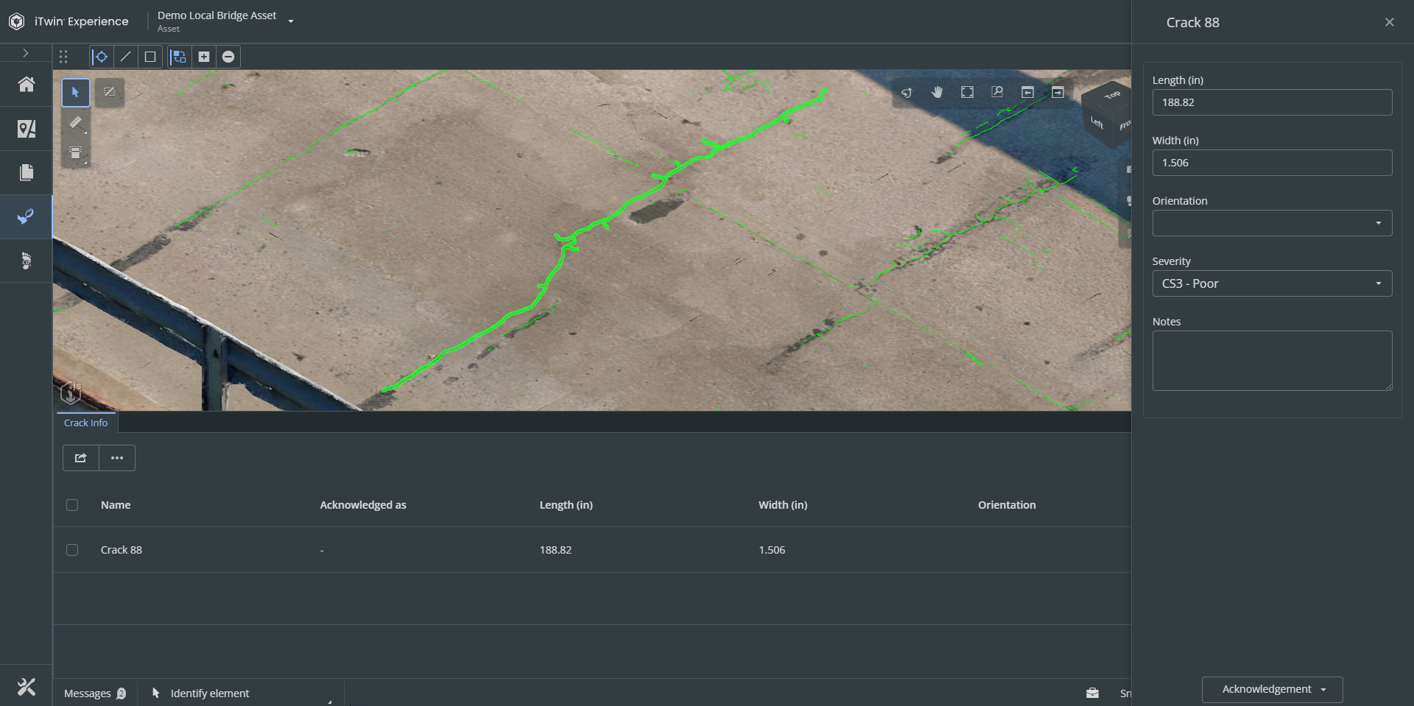1414x706 pixels.
Task: Click the Width (in) column header
Action: coord(783,505)
